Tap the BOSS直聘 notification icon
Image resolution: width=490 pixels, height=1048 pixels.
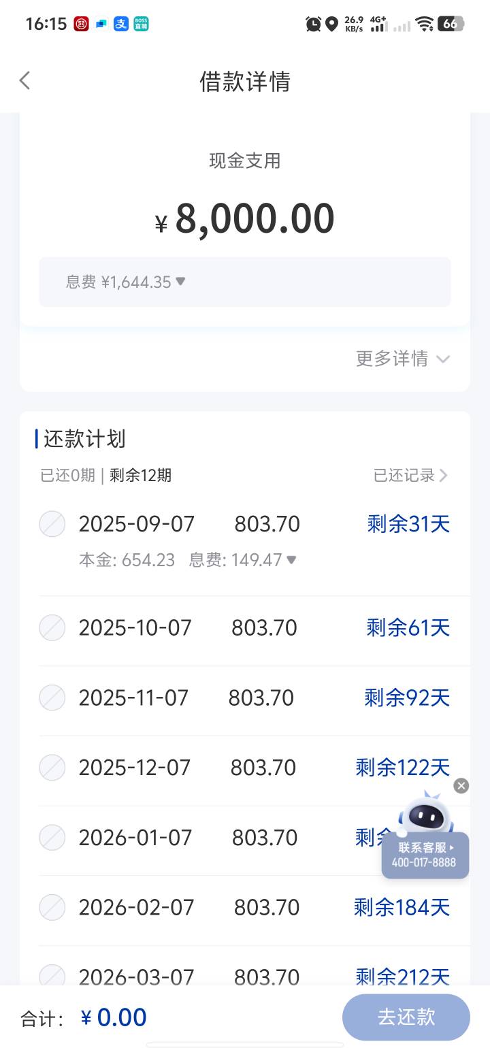pos(141,24)
